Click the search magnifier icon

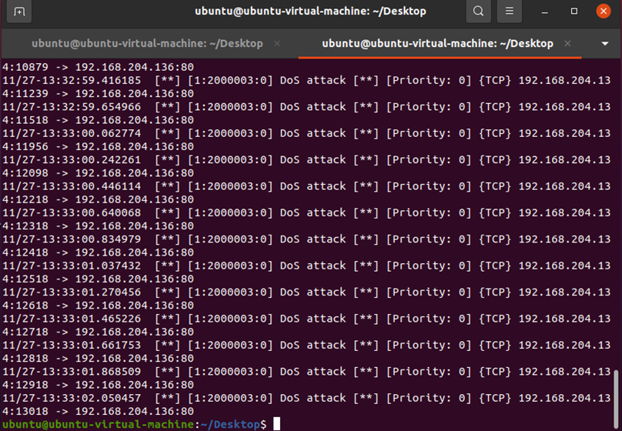pos(478,12)
